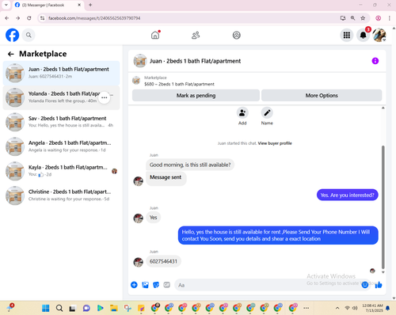The image size is (396, 315).
Task: Bookmark this page with the star icon
Action: coord(363,18)
